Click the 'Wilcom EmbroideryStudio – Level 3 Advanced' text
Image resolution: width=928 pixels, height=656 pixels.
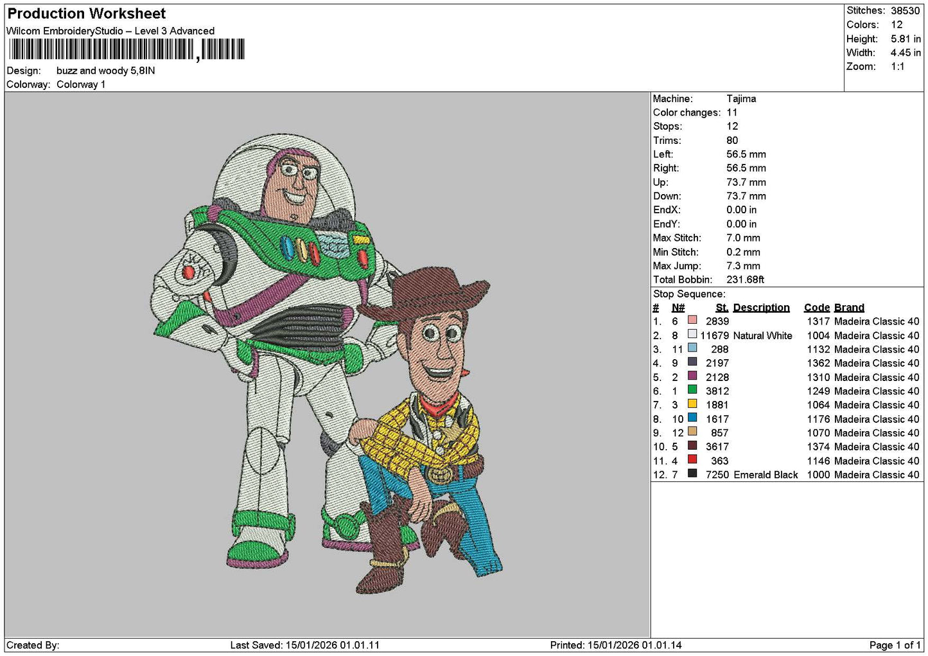(110, 31)
